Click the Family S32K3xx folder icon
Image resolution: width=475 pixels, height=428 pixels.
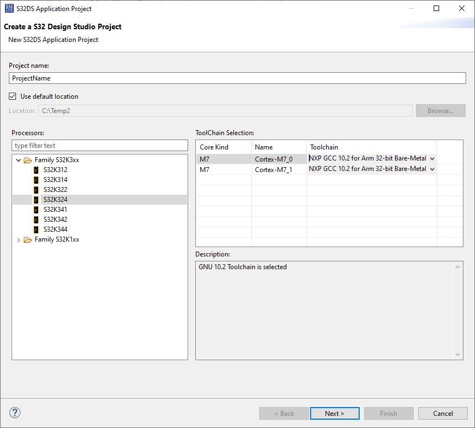click(x=28, y=160)
